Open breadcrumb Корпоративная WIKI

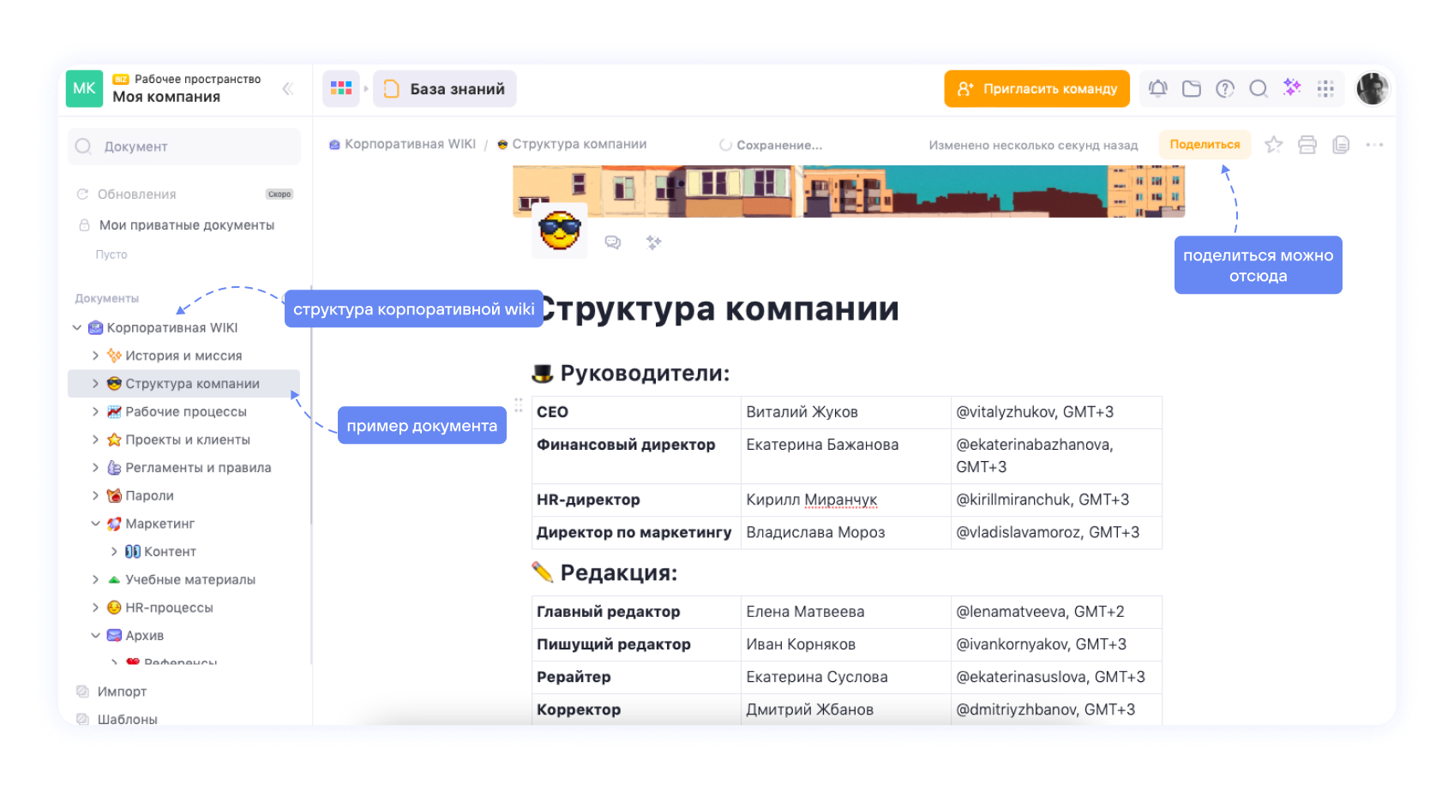click(x=410, y=144)
